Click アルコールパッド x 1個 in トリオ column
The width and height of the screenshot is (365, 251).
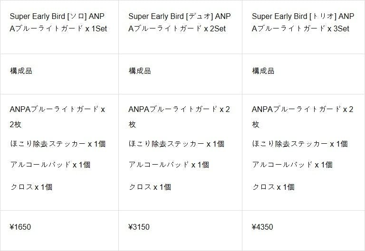click(292, 165)
